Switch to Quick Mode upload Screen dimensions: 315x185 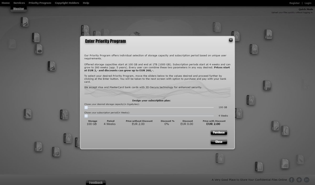tap(306, 9)
